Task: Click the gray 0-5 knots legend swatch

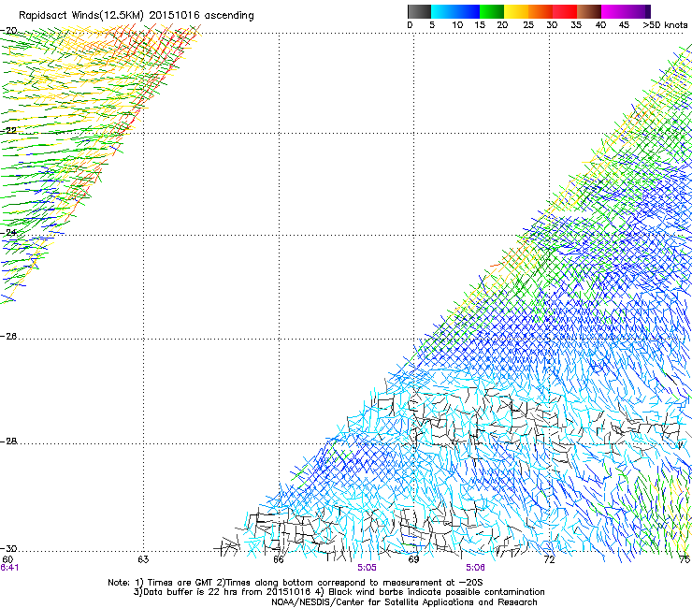Action: (x=419, y=11)
